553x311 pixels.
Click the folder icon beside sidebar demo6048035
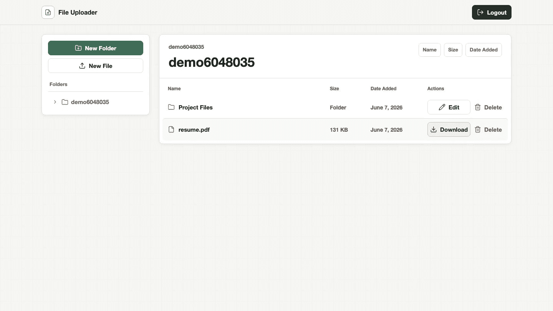pyautogui.click(x=65, y=102)
